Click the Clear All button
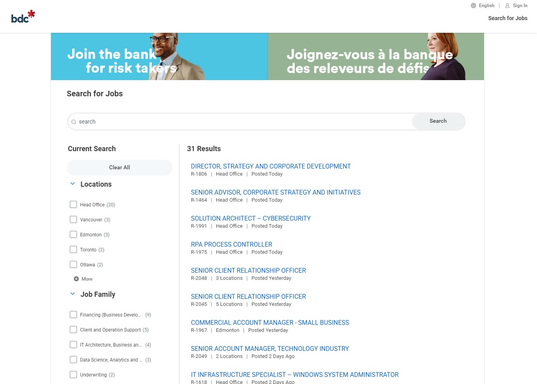This screenshot has height=384, width=537. coord(119,167)
